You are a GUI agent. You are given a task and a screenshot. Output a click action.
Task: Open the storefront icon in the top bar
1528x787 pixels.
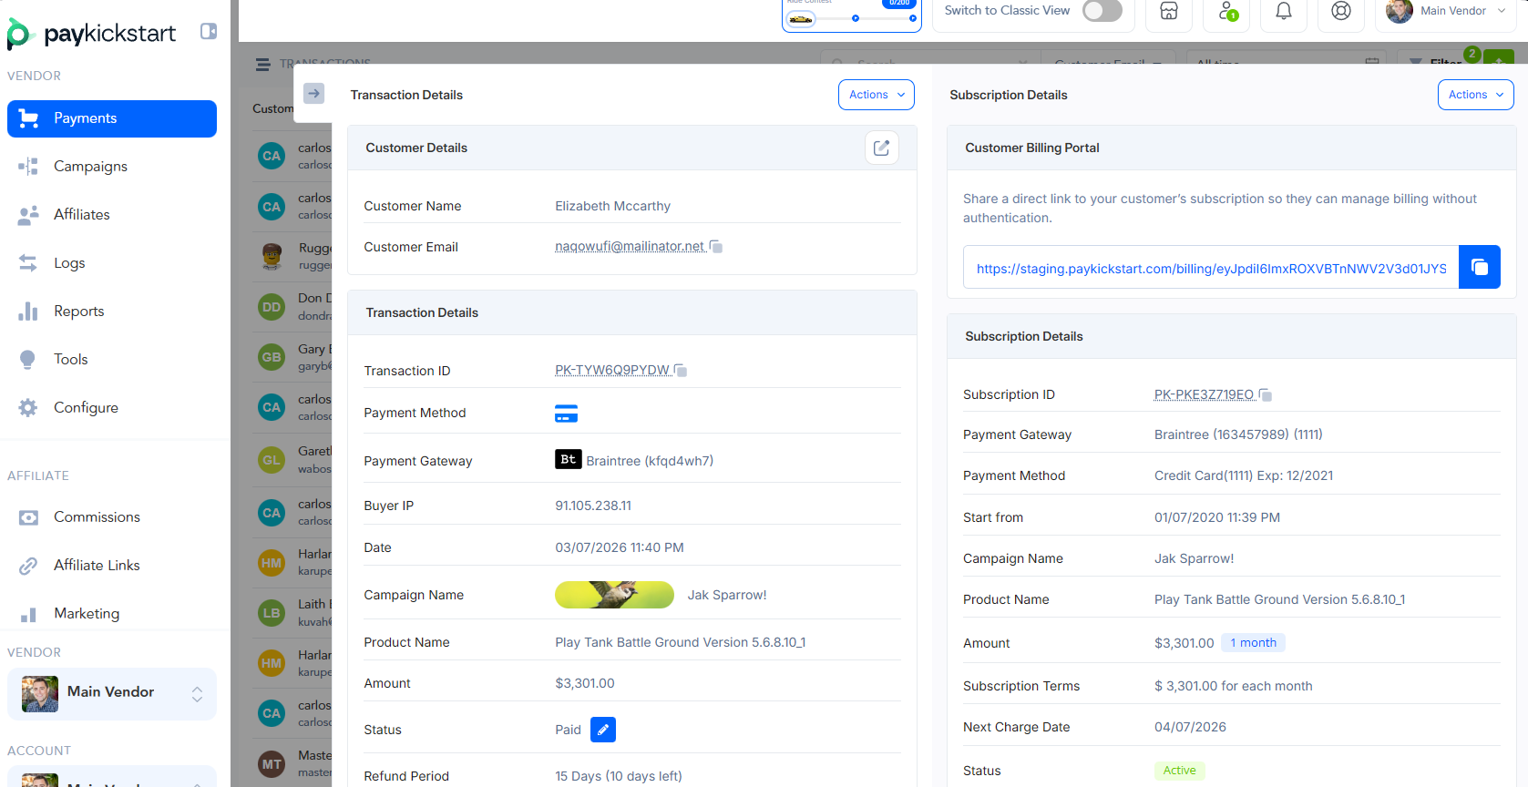1169,12
